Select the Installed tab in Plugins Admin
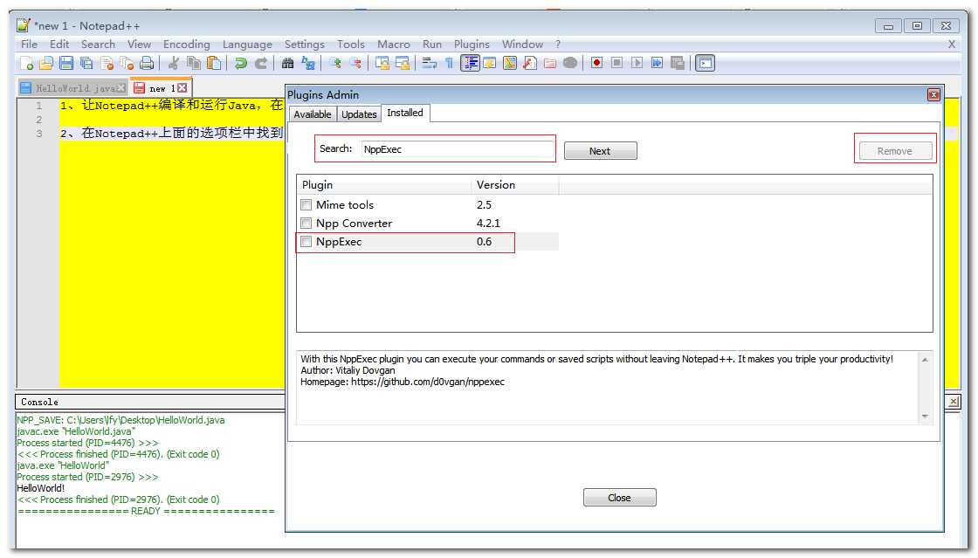Screen dimensions: 978x558 (405, 113)
